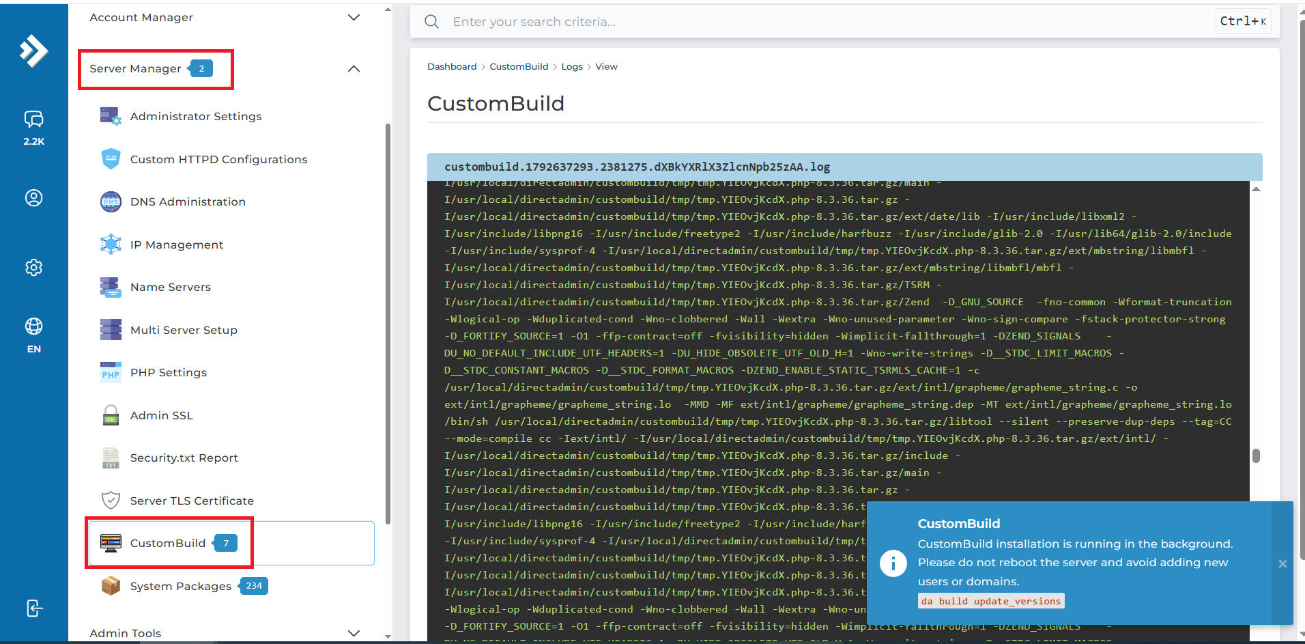Click the search magnifier icon

point(431,22)
